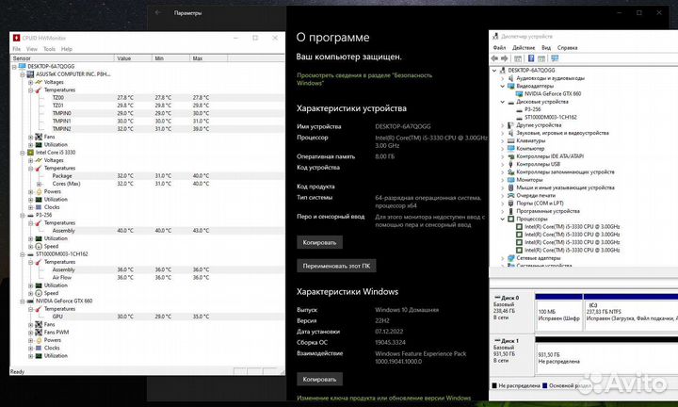The image size is (678, 407).
Task: Expand Сетевые адаптеры node
Action: pyautogui.click(x=503, y=258)
